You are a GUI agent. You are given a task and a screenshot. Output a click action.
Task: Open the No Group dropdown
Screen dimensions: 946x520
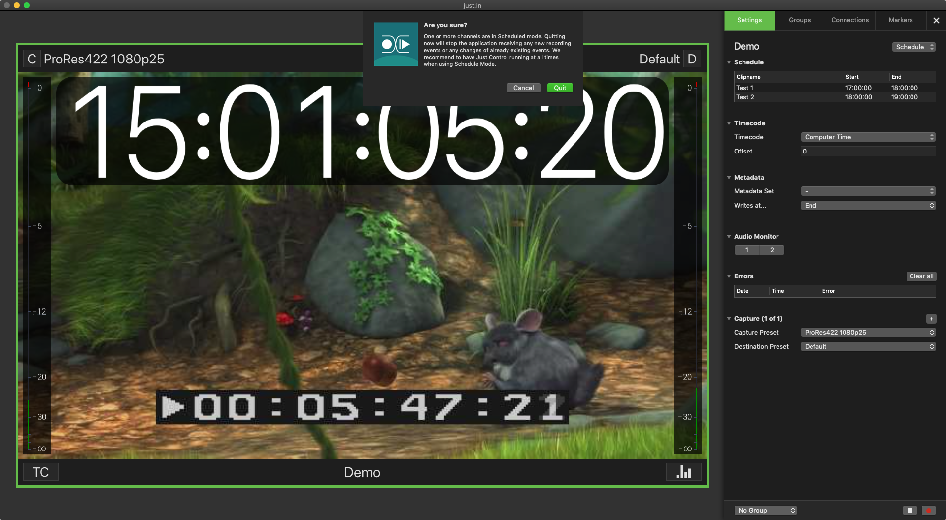pyautogui.click(x=766, y=510)
